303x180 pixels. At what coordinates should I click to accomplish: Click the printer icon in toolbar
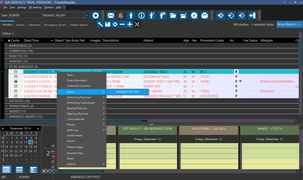pos(204,15)
